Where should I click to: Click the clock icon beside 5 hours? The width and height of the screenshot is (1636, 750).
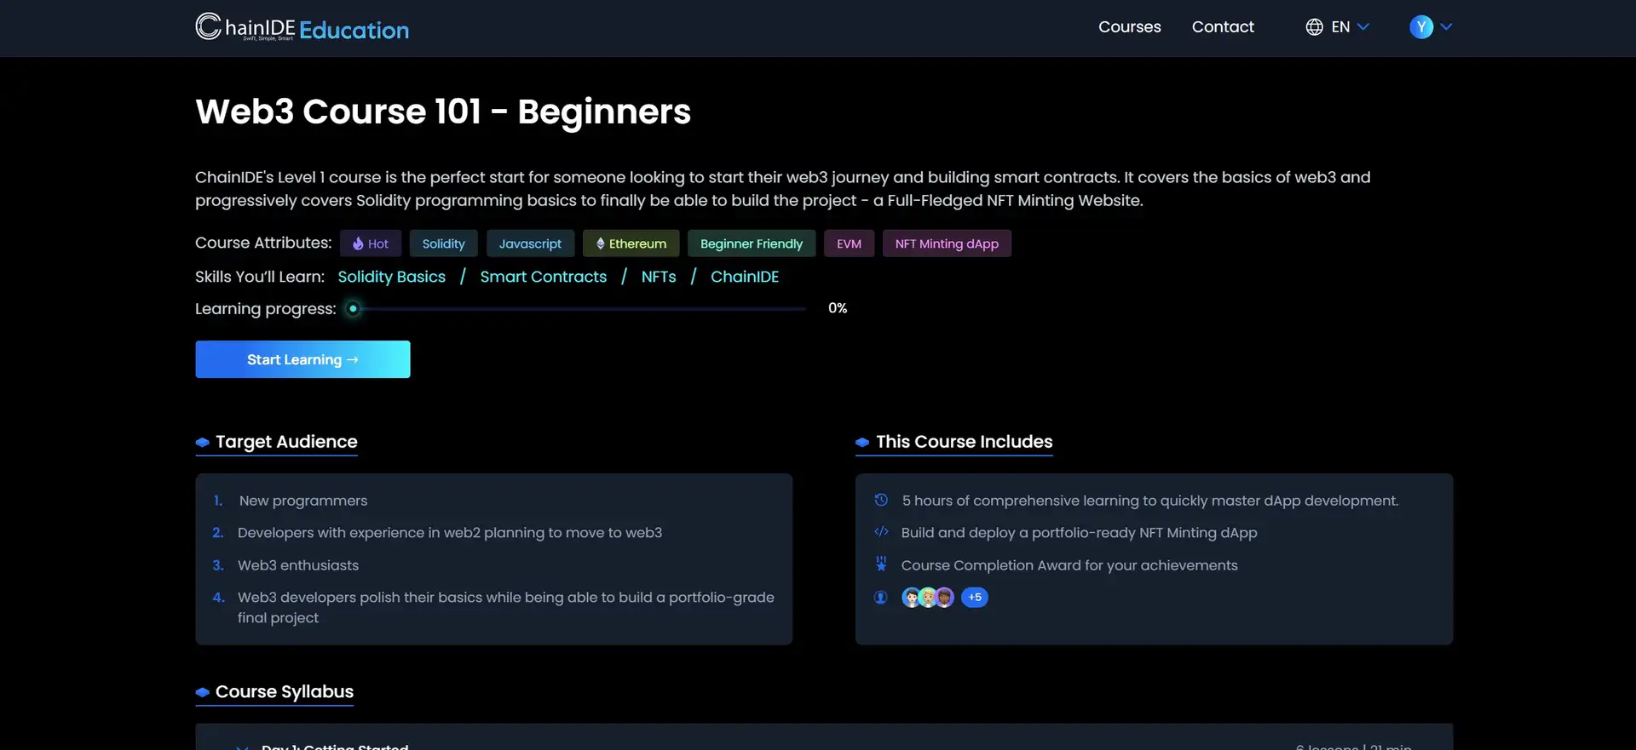[881, 501]
